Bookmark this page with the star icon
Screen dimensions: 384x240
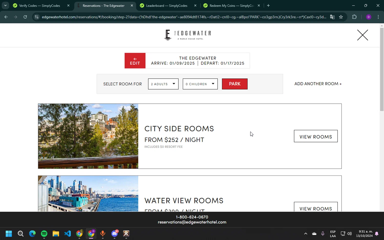tap(341, 17)
